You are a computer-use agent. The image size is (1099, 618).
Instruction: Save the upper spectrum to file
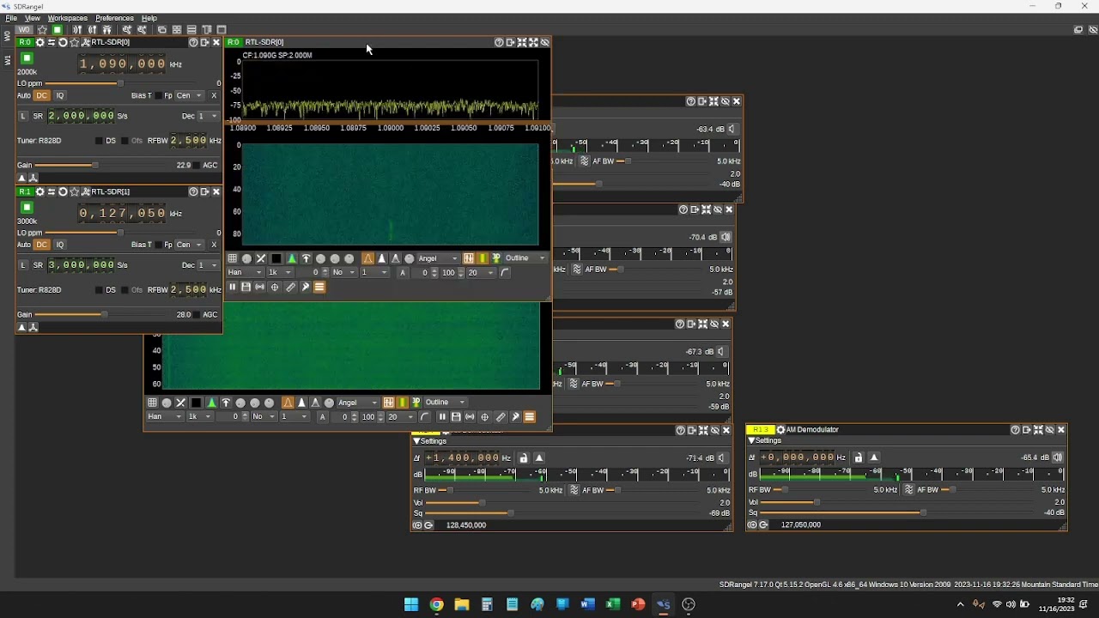point(246,288)
